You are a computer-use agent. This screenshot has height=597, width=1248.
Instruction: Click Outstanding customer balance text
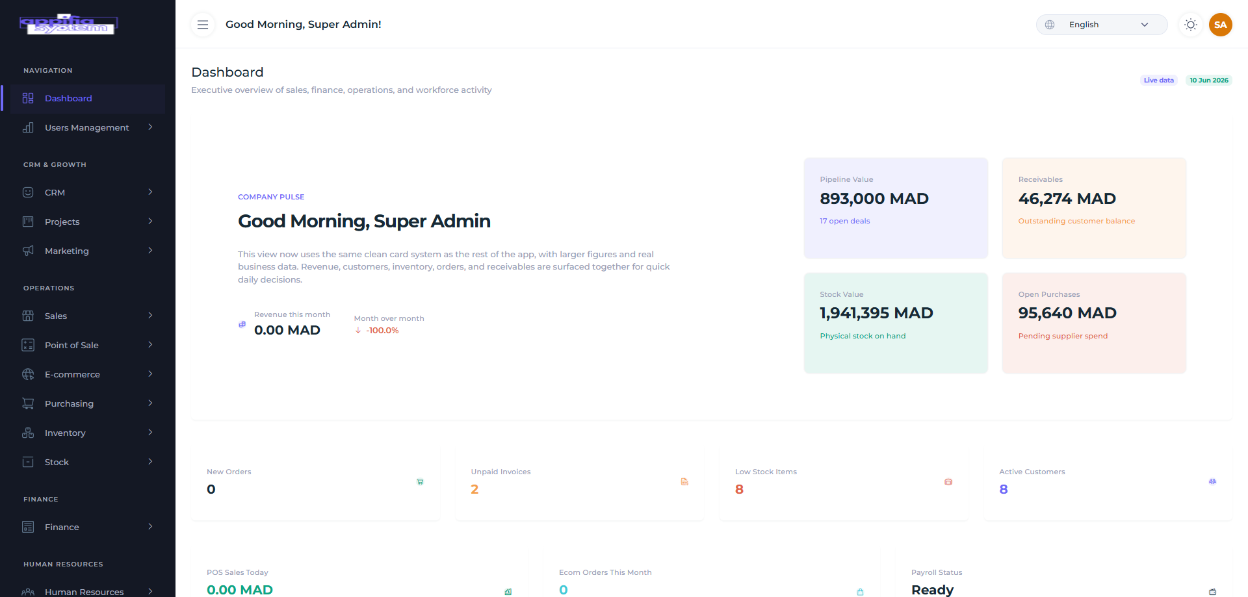pos(1076,221)
